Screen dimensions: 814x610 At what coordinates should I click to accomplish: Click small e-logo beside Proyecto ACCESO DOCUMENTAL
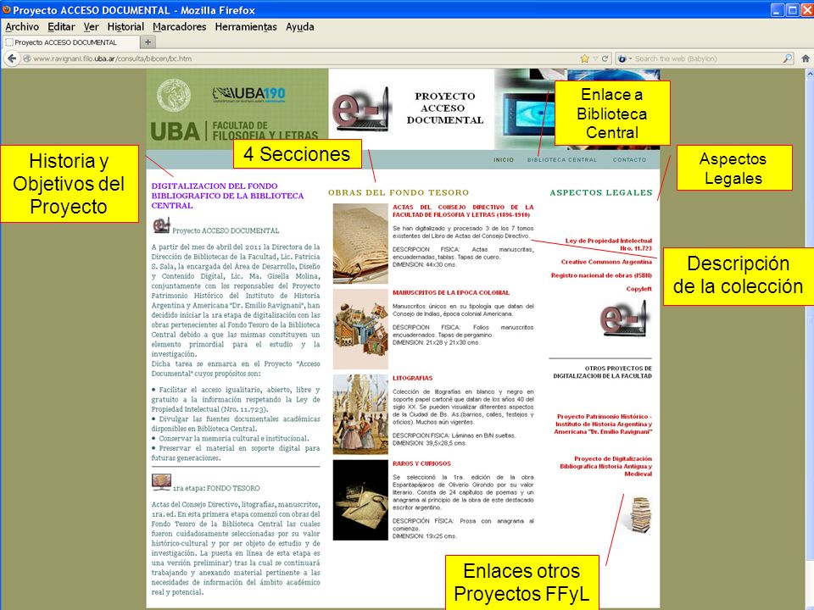tap(161, 225)
